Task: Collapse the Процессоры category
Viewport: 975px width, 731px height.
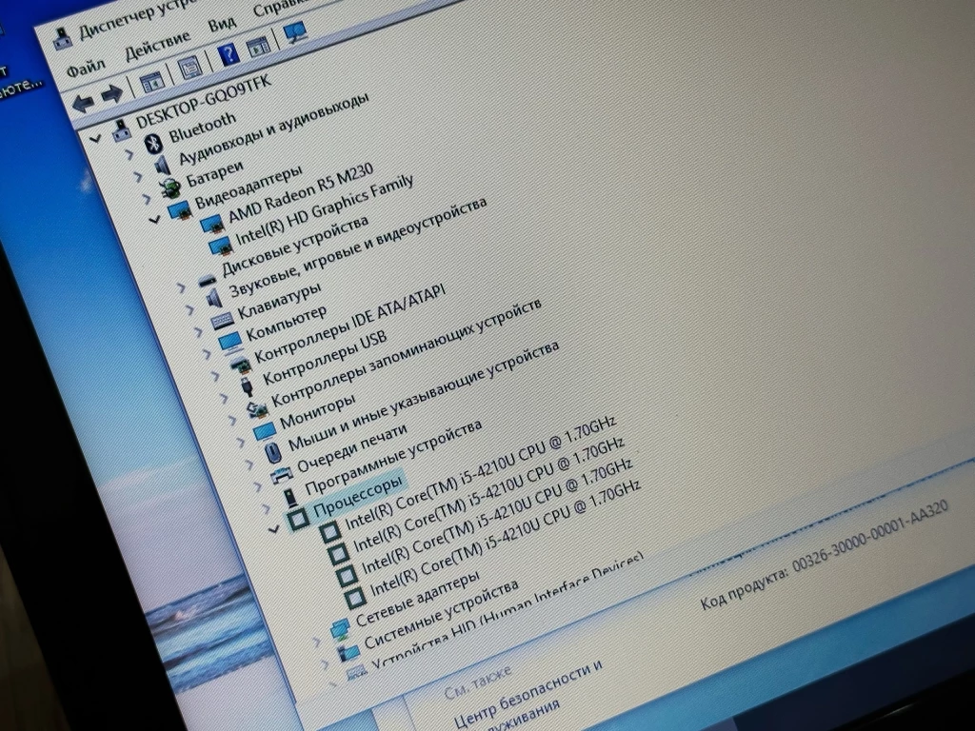Action: 273,529
